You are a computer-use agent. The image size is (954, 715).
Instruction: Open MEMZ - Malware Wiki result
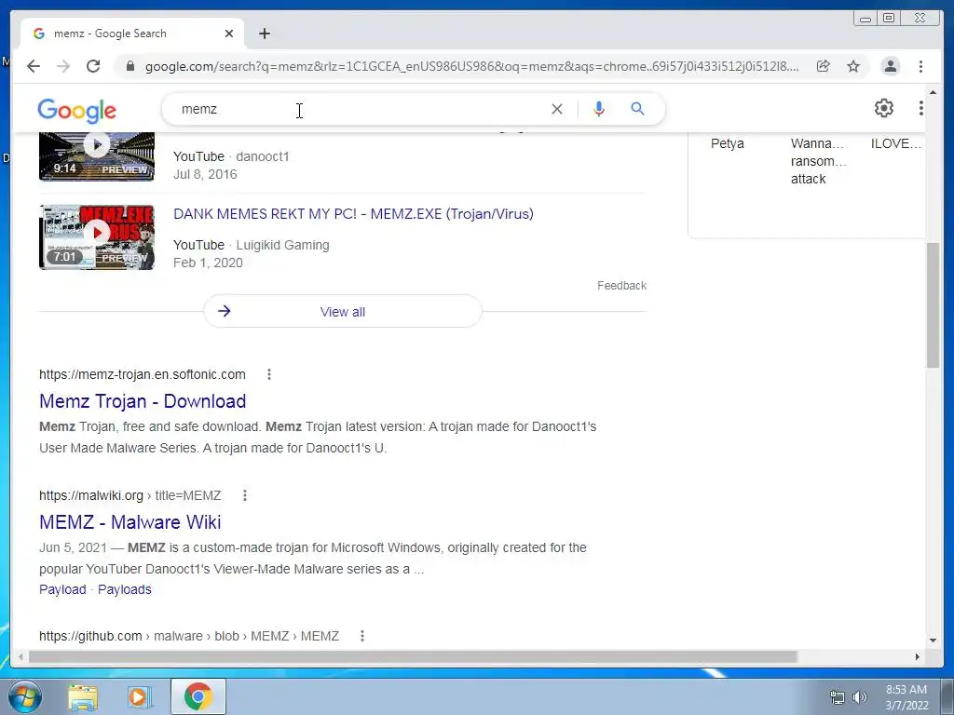130,522
